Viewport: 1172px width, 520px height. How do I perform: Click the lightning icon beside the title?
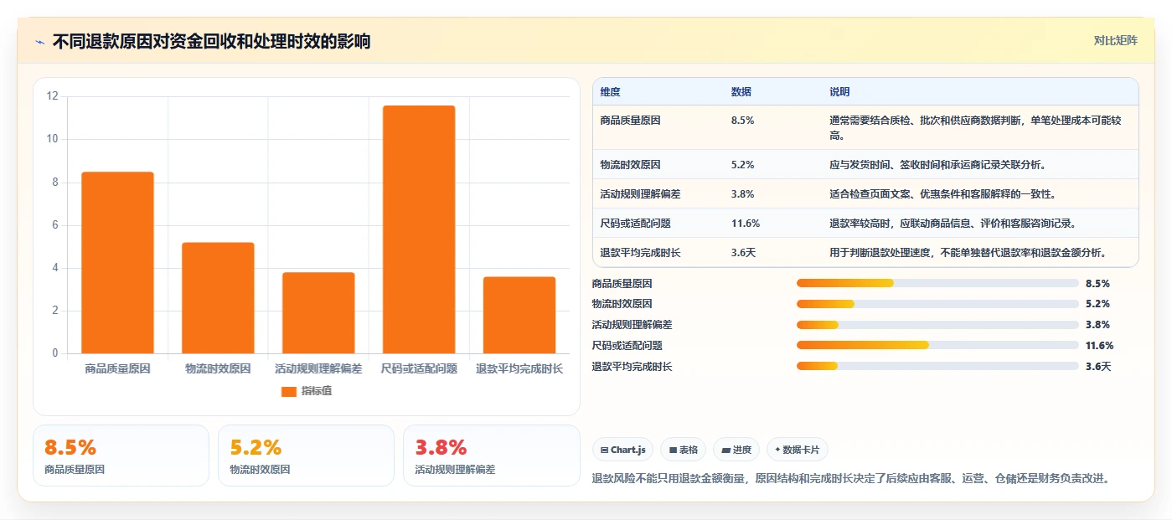pyautogui.click(x=39, y=42)
